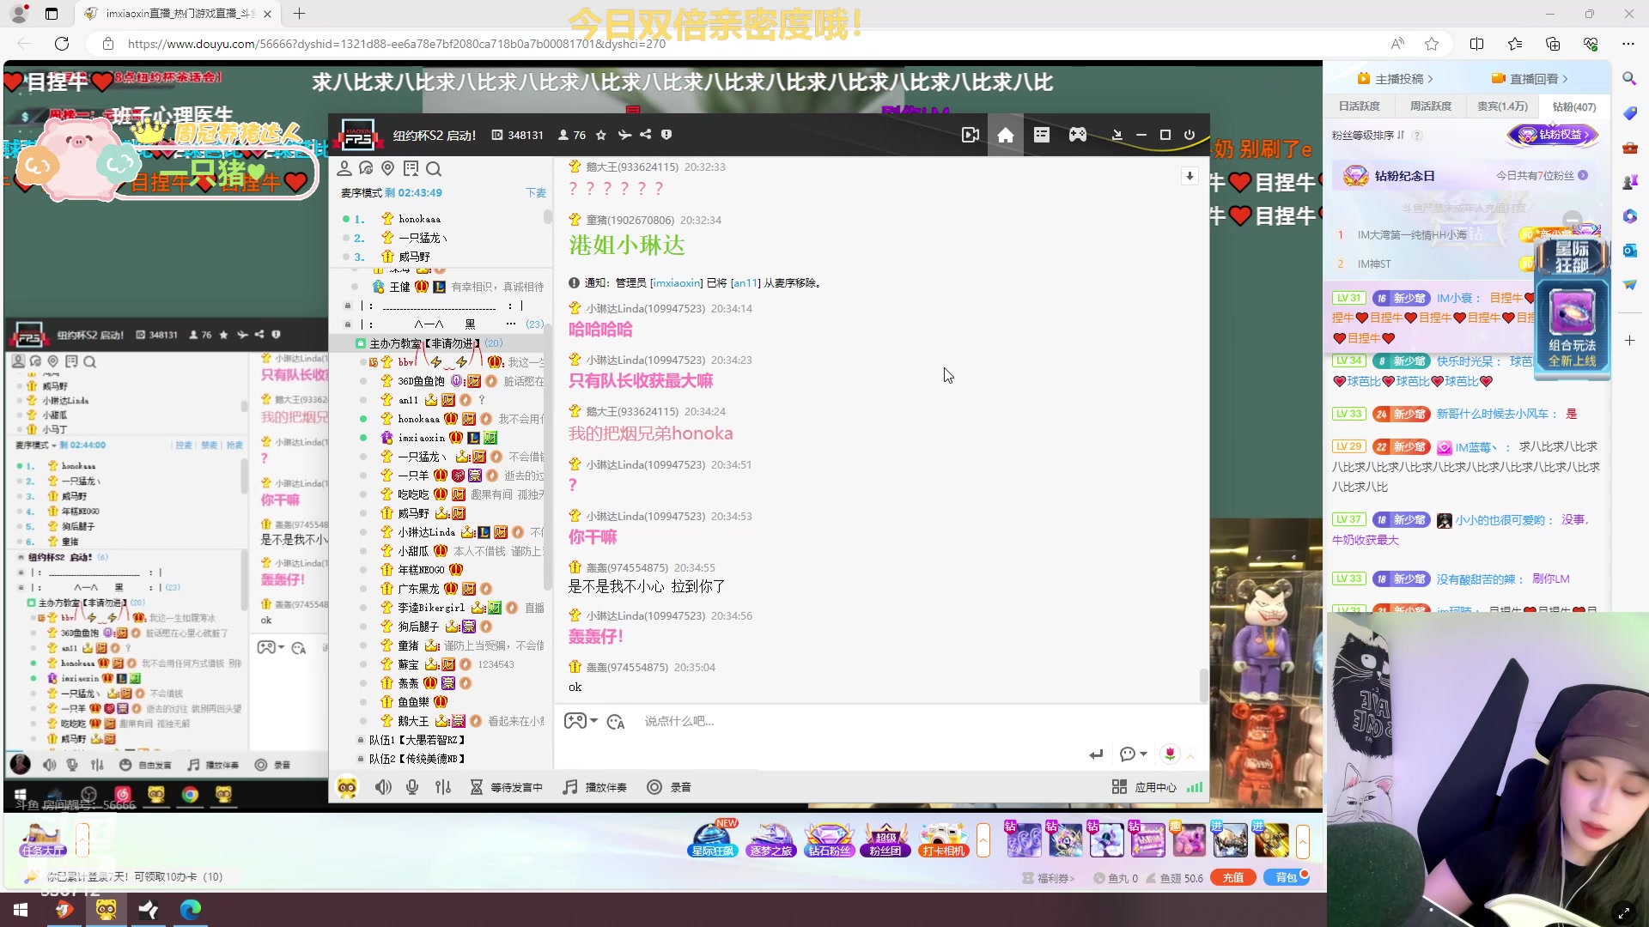Favorite the stream with the star icon
Screen dimensions: 1649x927
pyautogui.click(x=601, y=135)
